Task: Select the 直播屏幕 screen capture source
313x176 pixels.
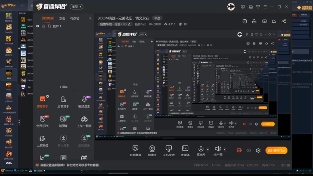Action: tap(135, 151)
